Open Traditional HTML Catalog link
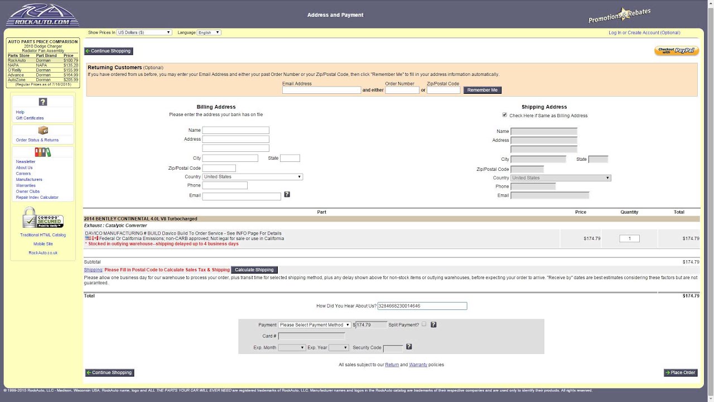This screenshot has height=402, width=714. tap(43, 235)
